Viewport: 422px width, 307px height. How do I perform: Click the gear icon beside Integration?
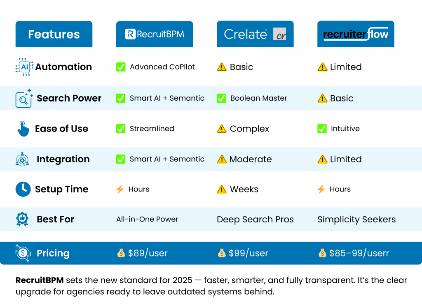pyautogui.click(x=22, y=159)
